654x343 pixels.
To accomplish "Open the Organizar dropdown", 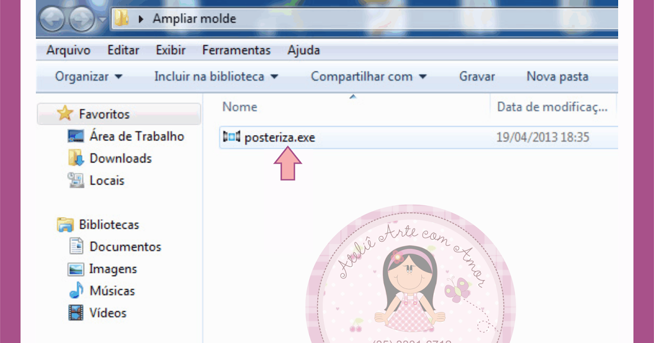I will click(89, 77).
